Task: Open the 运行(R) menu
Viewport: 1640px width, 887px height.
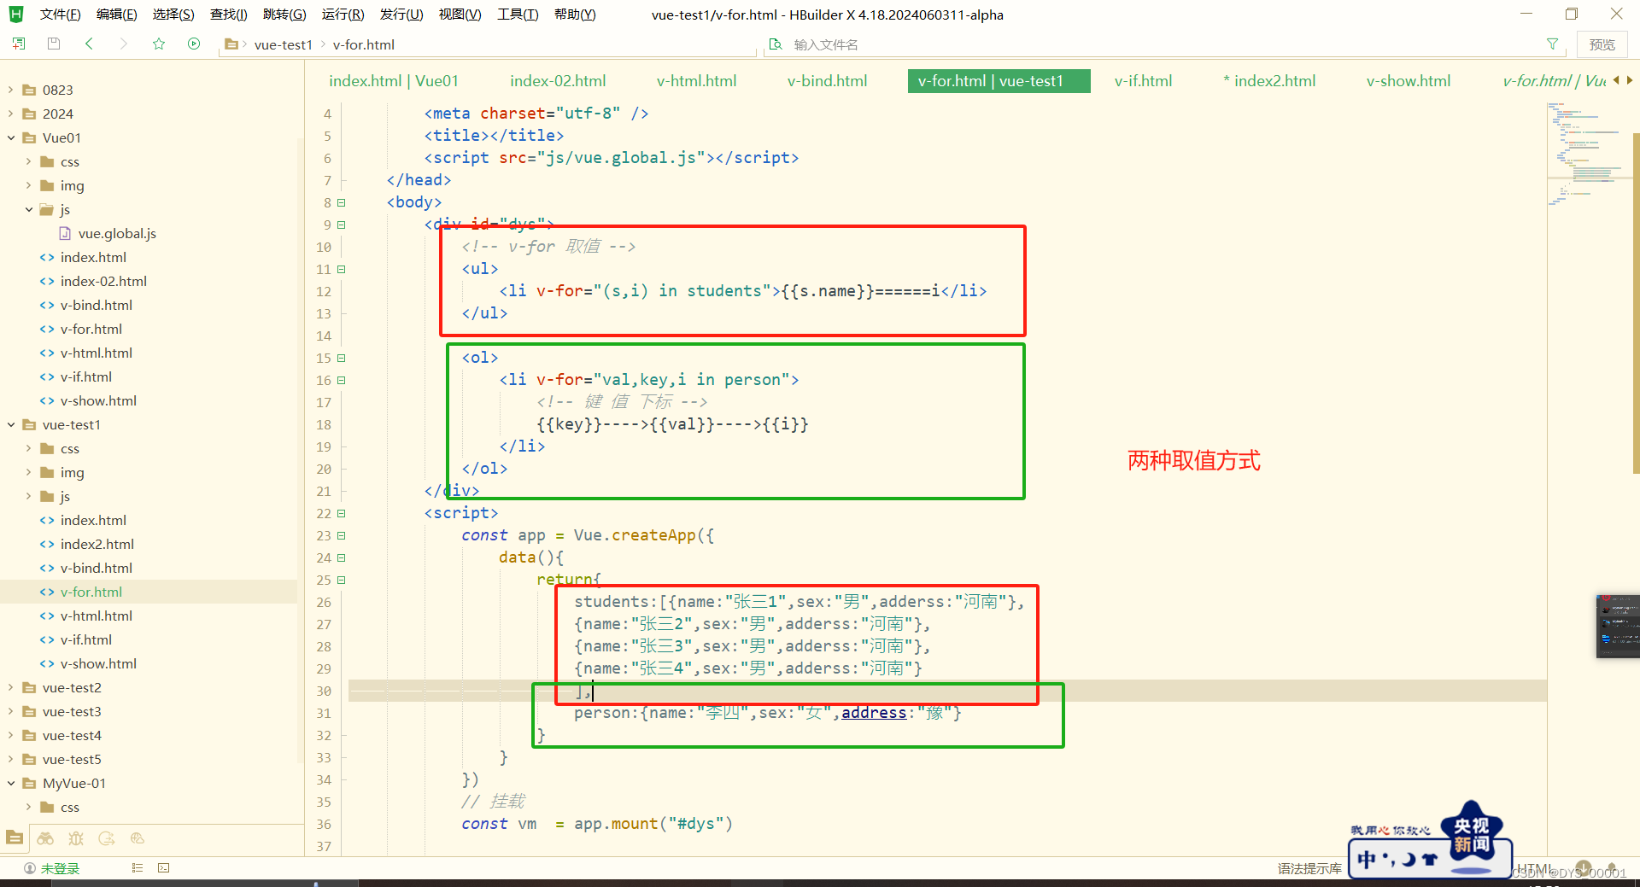Action: [x=343, y=15]
